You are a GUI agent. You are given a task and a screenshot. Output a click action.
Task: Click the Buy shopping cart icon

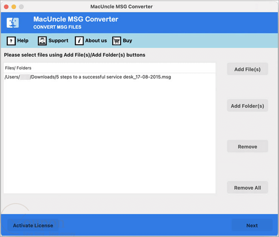pyautogui.click(x=117, y=41)
